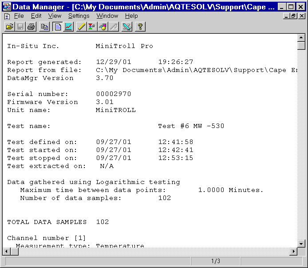This screenshot has height=268, width=308.
Task: Click the text 'Test #6 MW -530'
Action: tap(191, 126)
